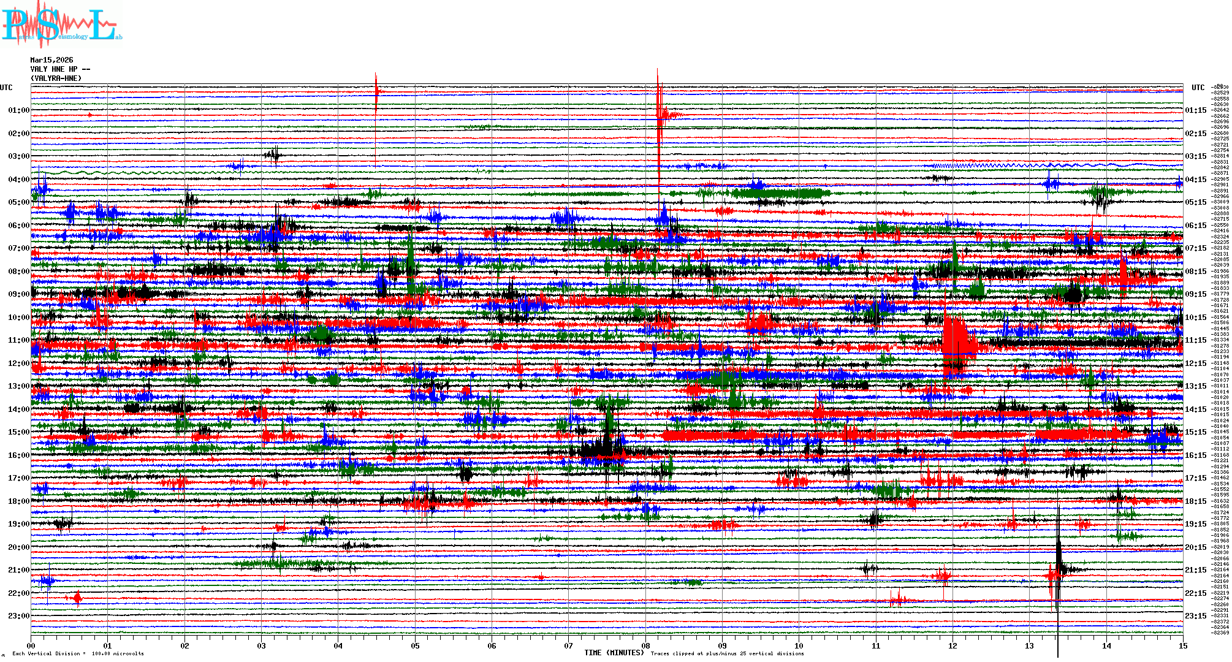Screen dimensions: 1232x662
Task: Select the 12:00 hour label on left
Action: click(x=18, y=363)
